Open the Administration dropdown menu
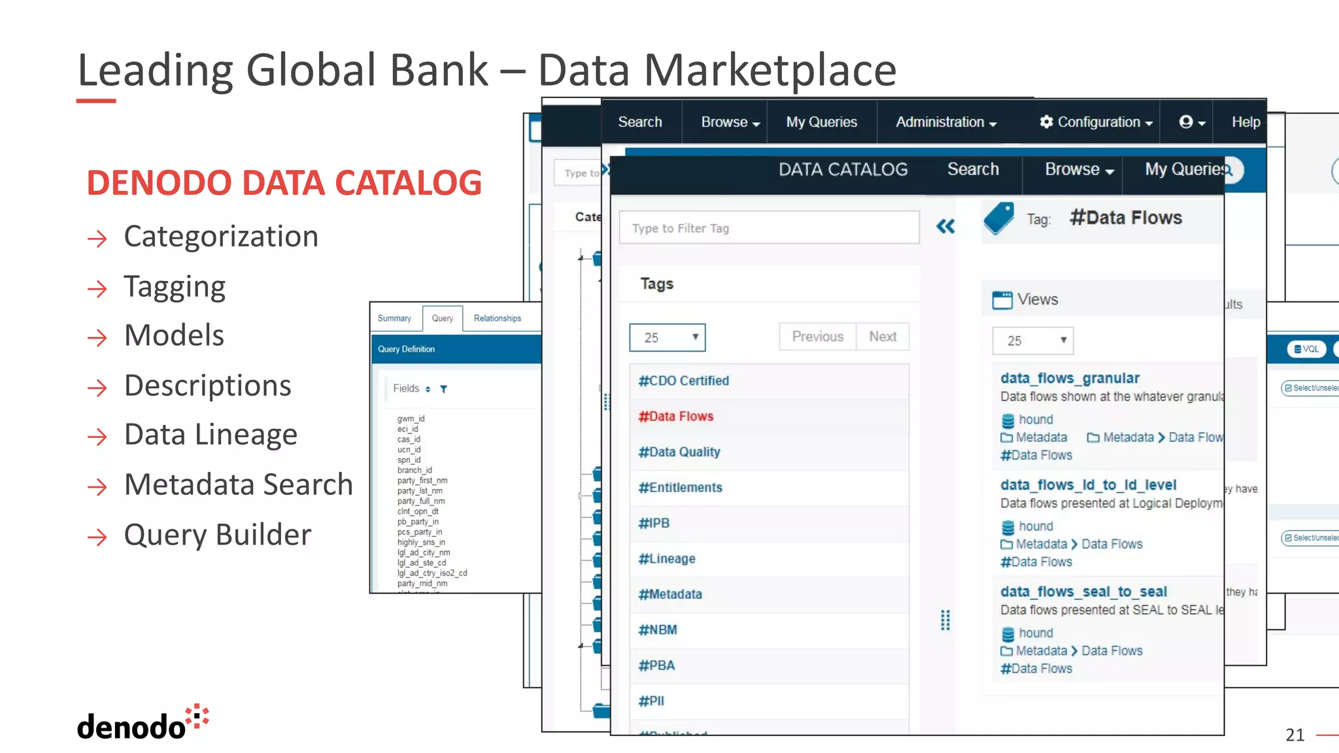The height and width of the screenshot is (753, 1339). (x=945, y=122)
